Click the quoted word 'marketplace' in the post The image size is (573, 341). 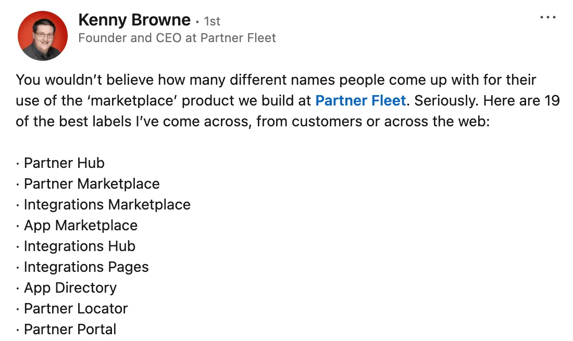[132, 101]
